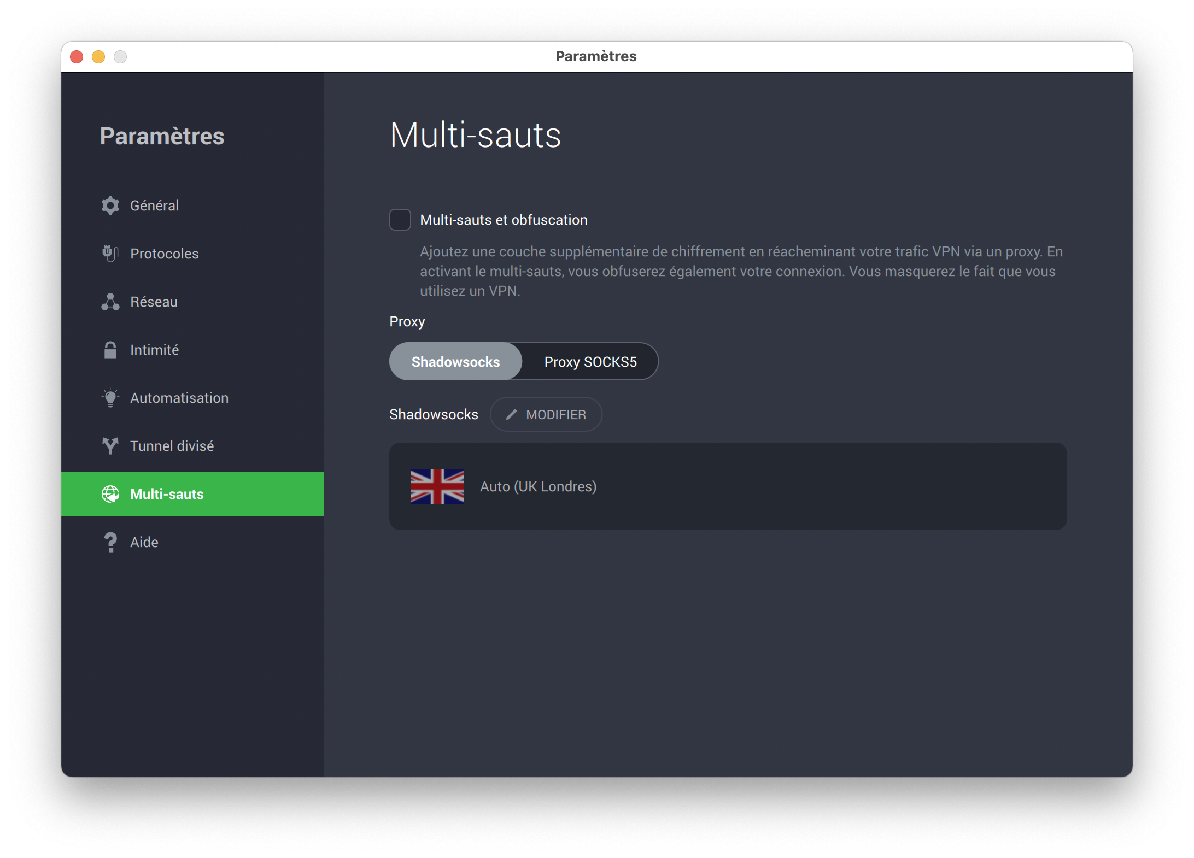Screen dimensions: 1194x858
Task: Open the Protocoles settings section
Action: [192, 254]
